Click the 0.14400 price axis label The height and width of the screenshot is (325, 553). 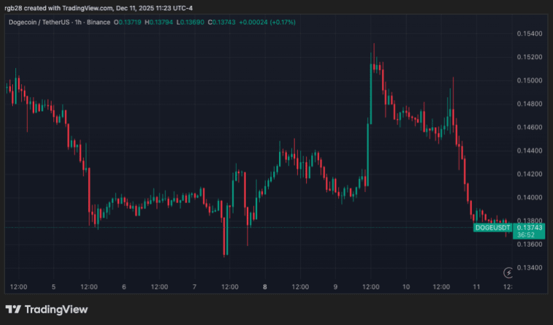(529, 151)
